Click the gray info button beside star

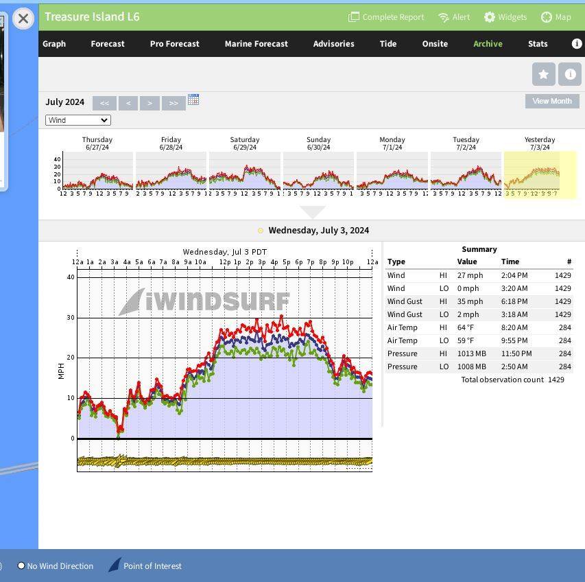click(x=570, y=74)
